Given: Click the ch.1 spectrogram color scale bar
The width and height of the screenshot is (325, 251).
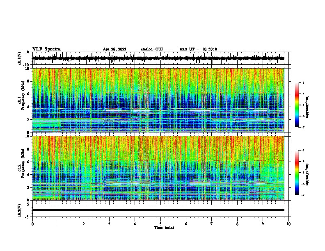Looking at the screenshot, I should point(297,105).
